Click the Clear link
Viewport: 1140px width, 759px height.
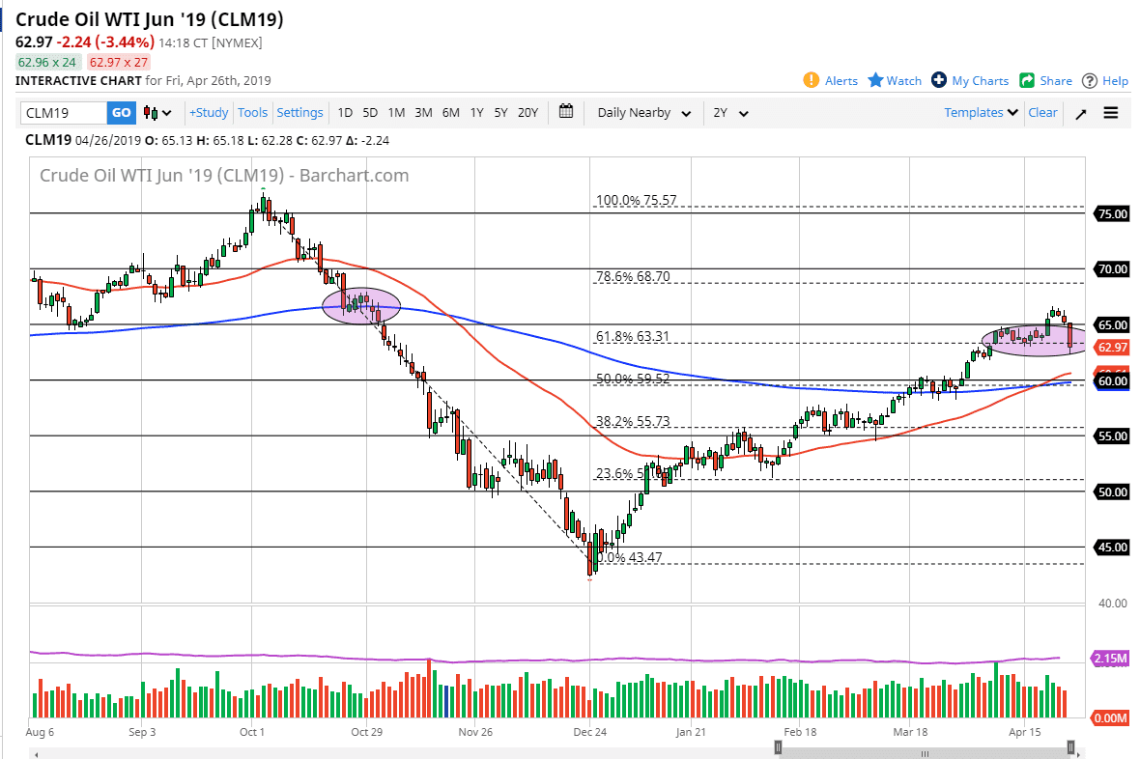click(1042, 112)
